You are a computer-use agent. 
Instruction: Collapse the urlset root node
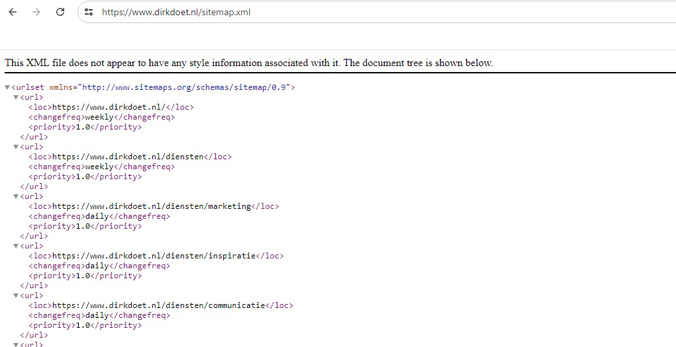(x=7, y=87)
